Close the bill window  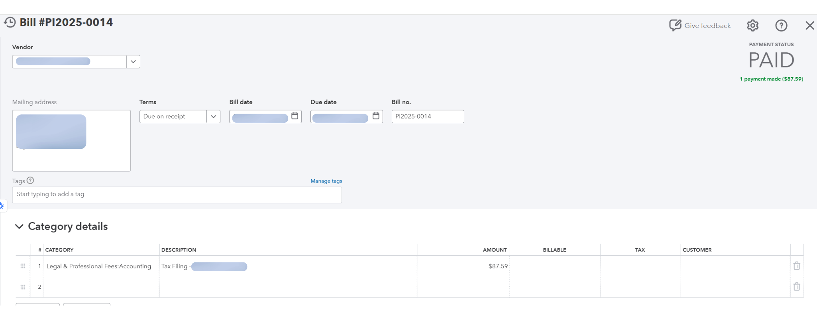pyautogui.click(x=809, y=26)
